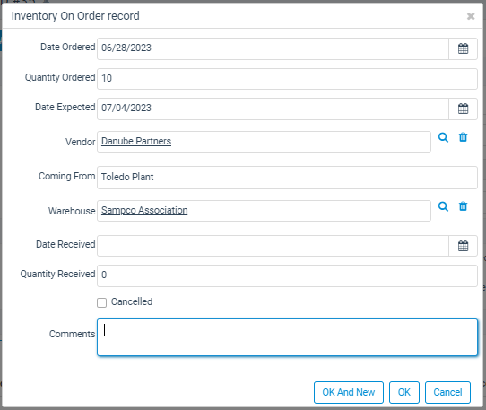
Task: Confirm the record with OK
Action: click(x=404, y=392)
